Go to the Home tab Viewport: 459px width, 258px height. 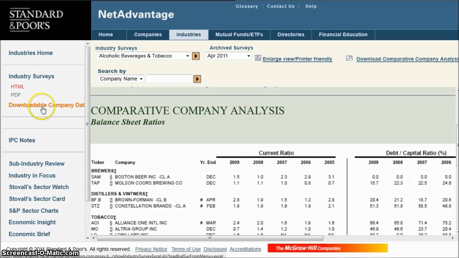(x=106, y=35)
